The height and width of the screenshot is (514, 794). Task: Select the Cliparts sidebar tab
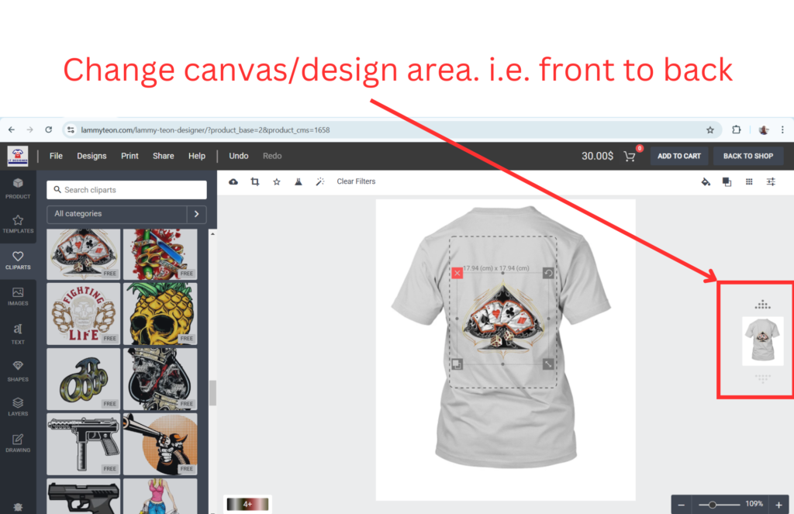18,260
